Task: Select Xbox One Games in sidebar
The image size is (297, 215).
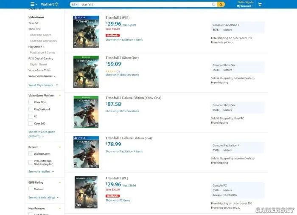Action: tap(40, 35)
